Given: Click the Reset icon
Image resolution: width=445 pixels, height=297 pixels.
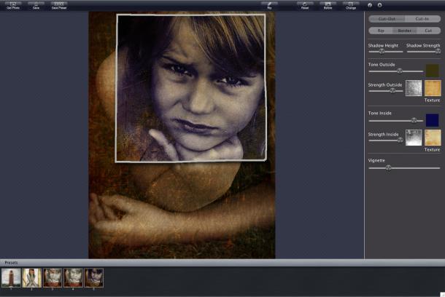Looking at the screenshot, I should [x=305, y=5].
